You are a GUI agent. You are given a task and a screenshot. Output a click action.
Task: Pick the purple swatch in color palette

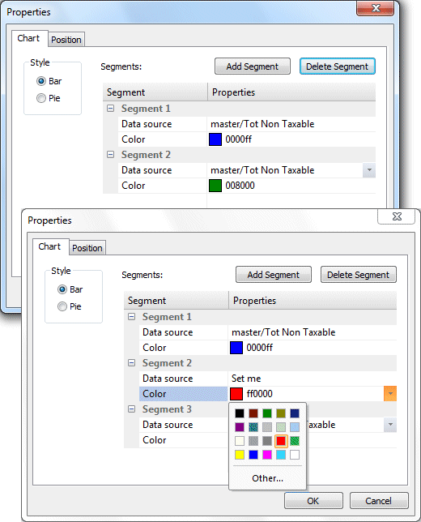coord(240,427)
